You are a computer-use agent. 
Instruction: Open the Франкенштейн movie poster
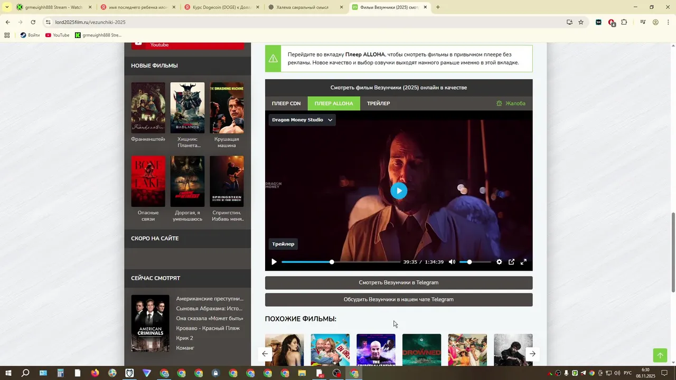(x=148, y=108)
